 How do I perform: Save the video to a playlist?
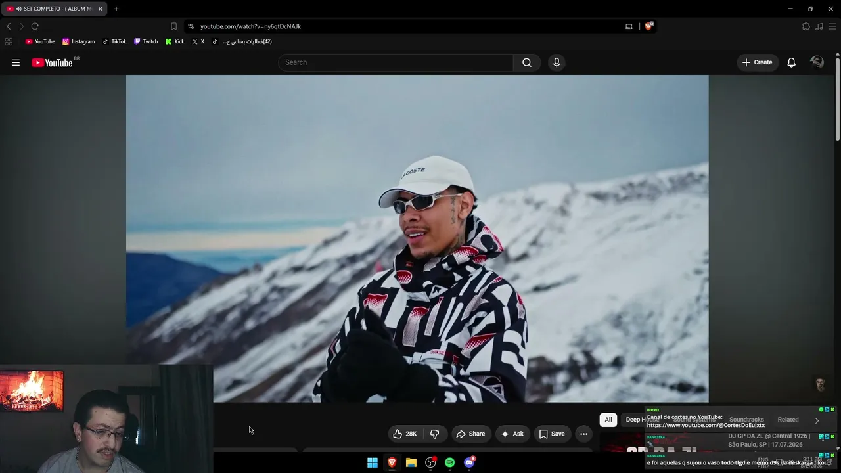click(552, 434)
